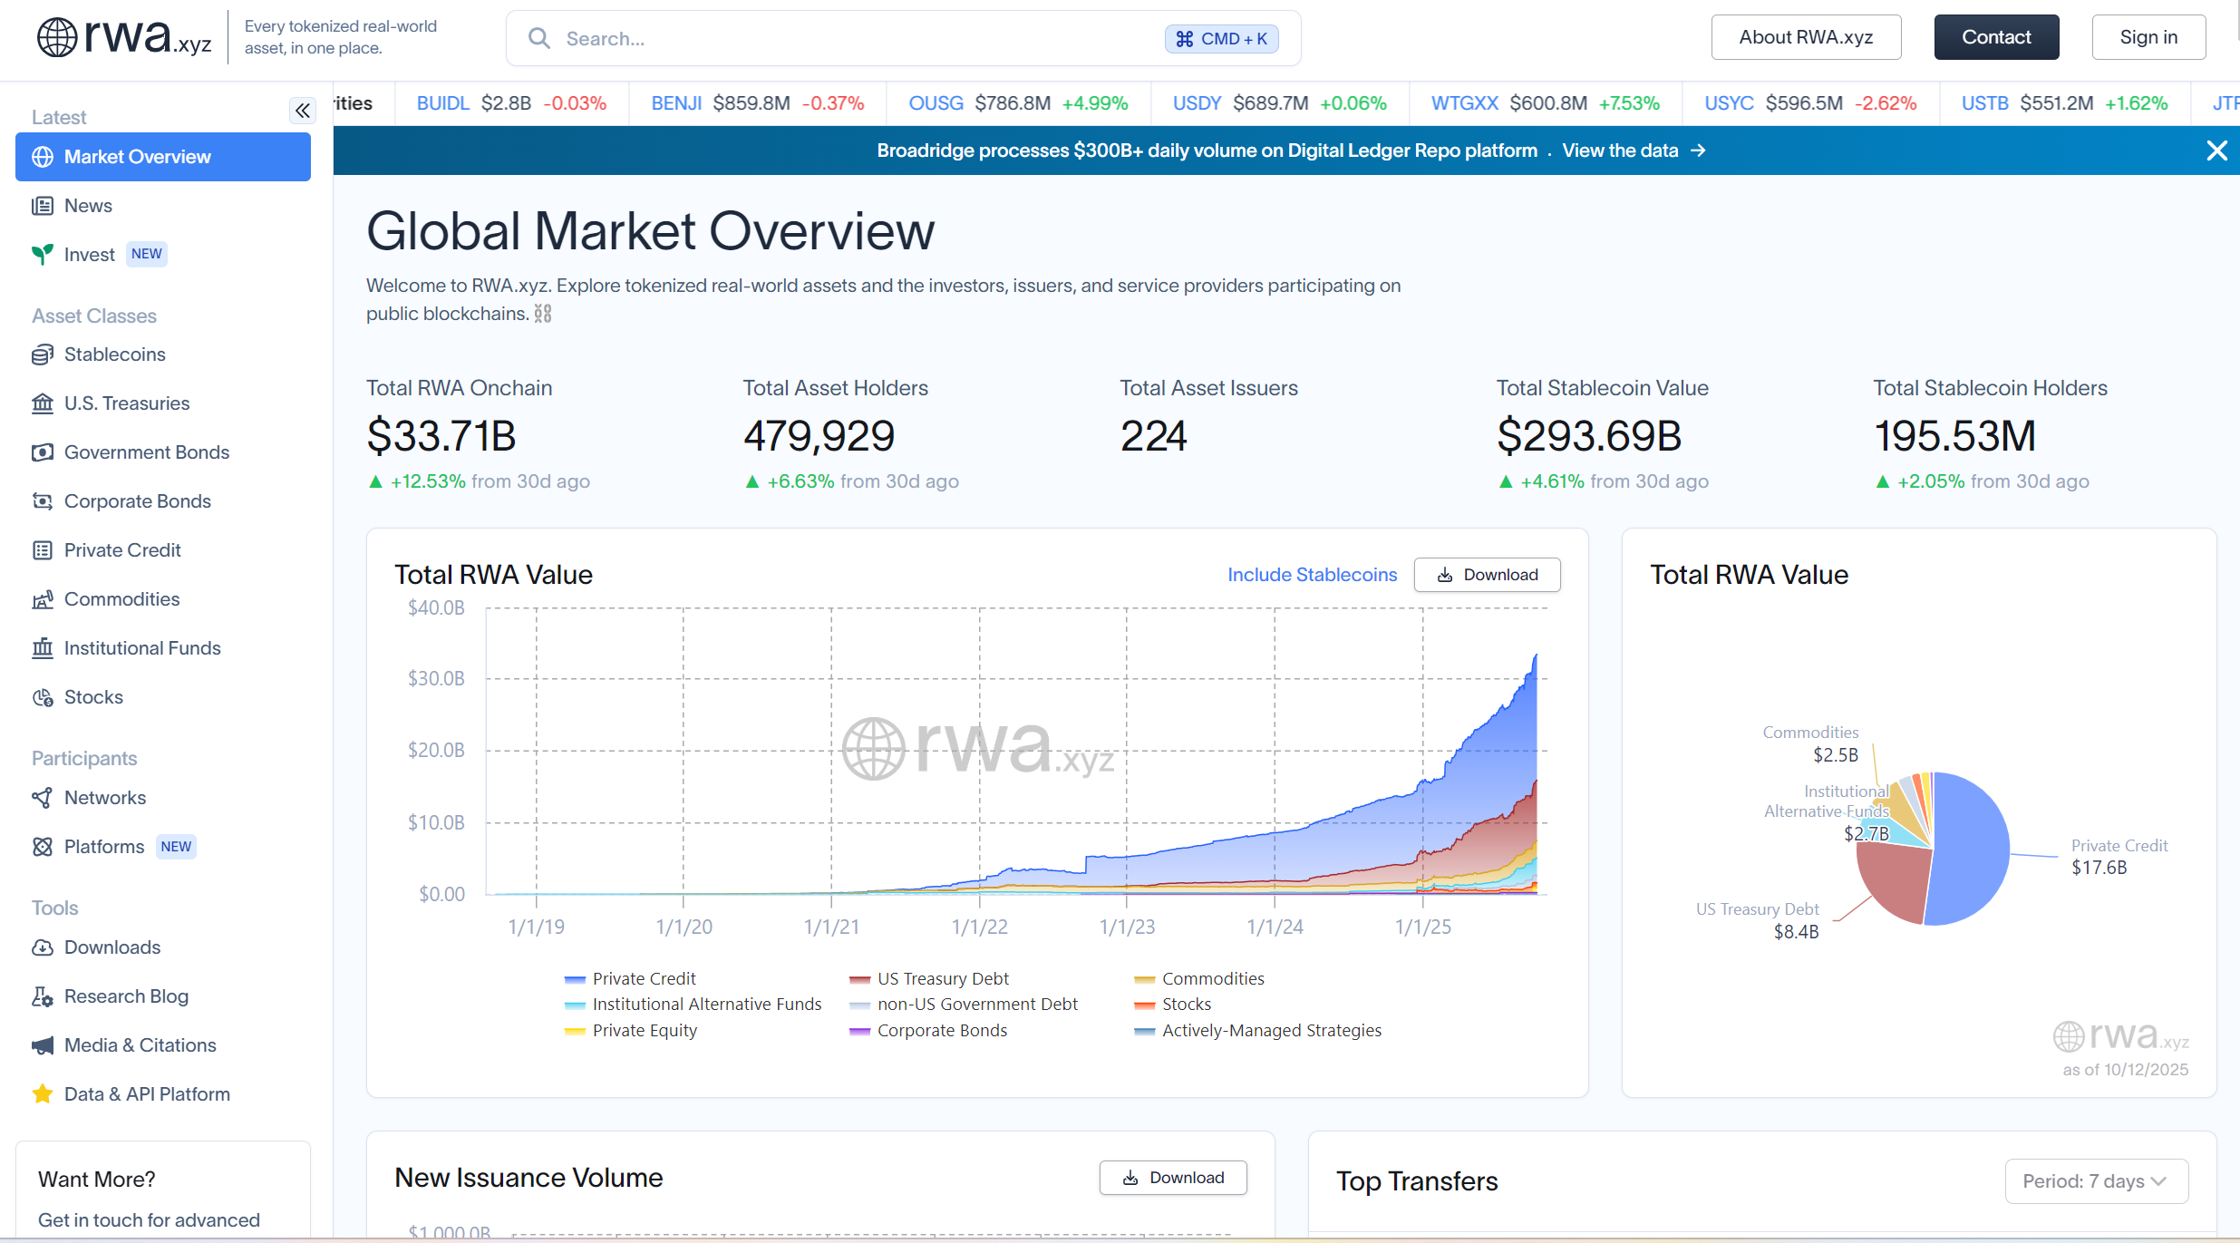
Task: Click the Commodities chart icon in sidebar
Action: (43, 599)
